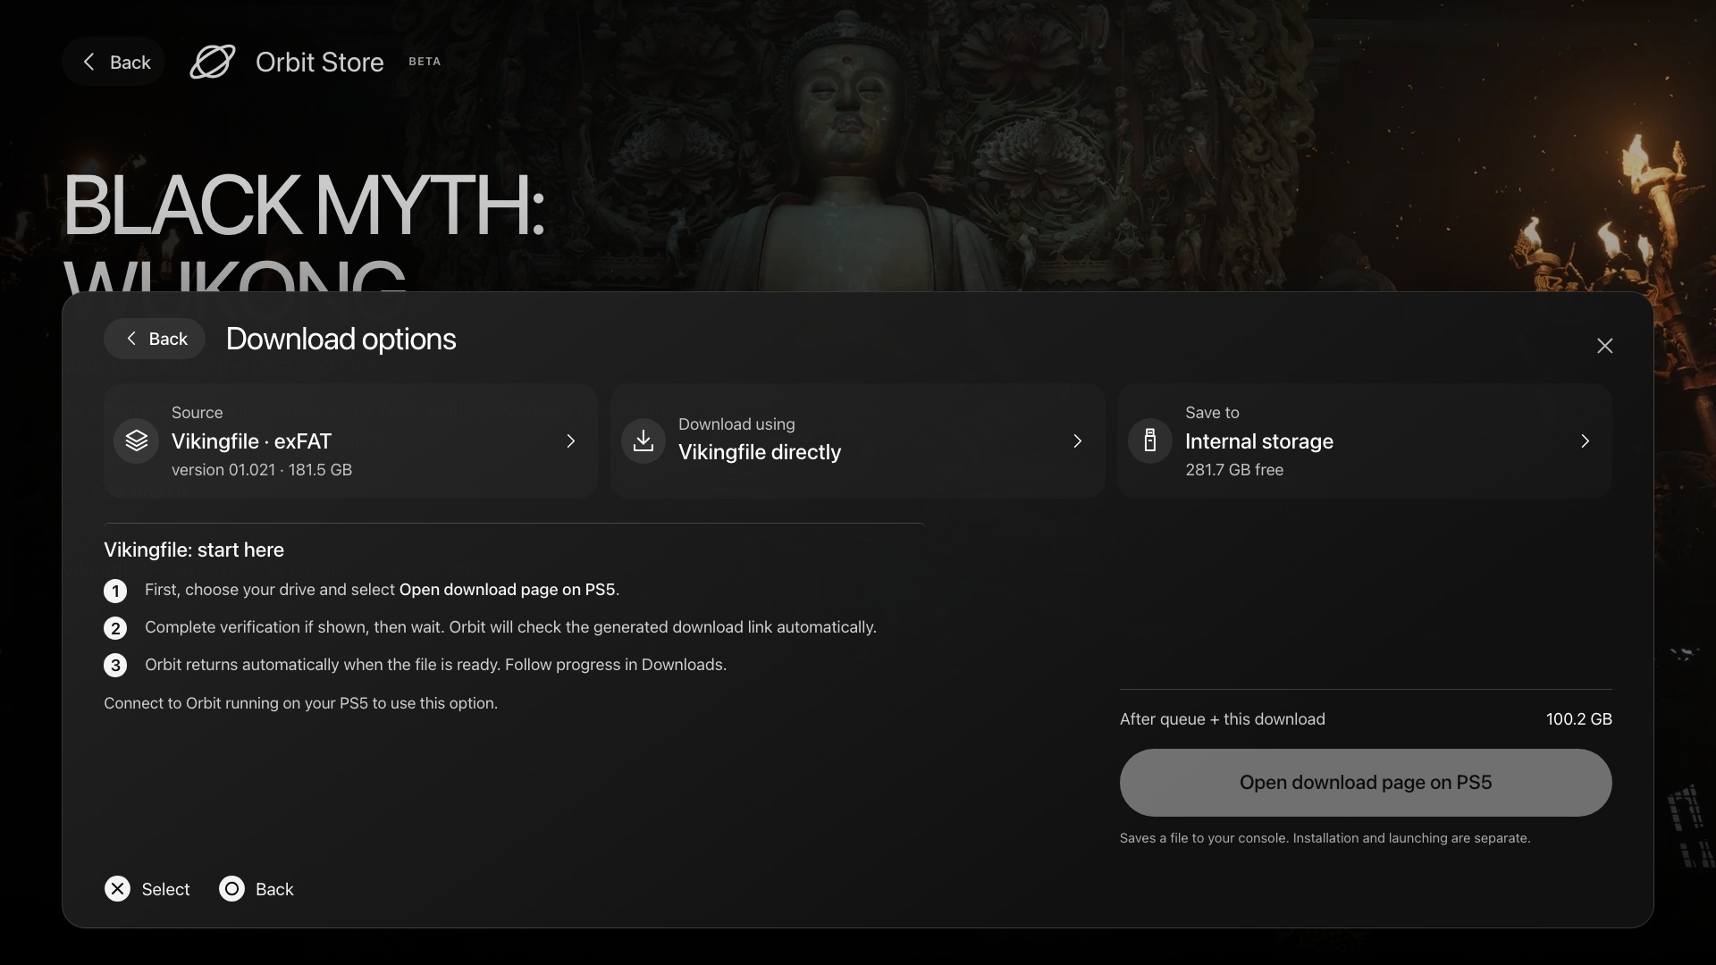1716x965 pixels.
Task: Click the Save to USB drive icon
Action: click(x=1150, y=441)
